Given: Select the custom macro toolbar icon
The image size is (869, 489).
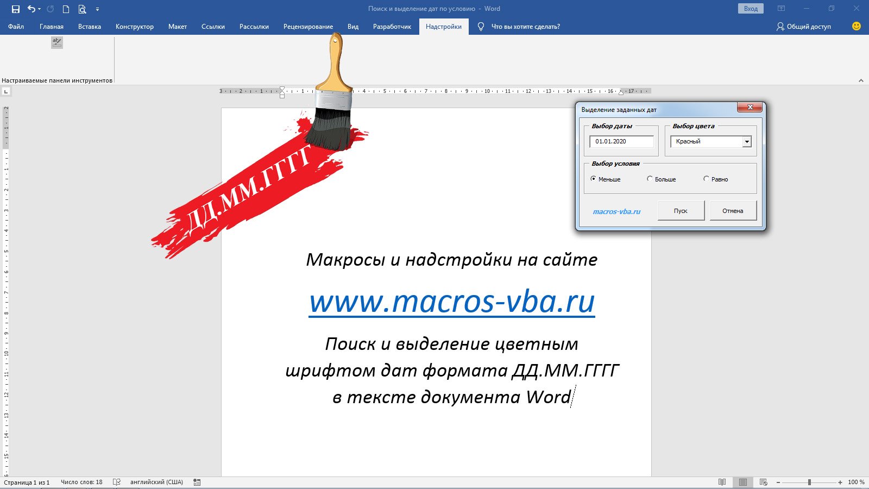Looking at the screenshot, I should 56,42.
